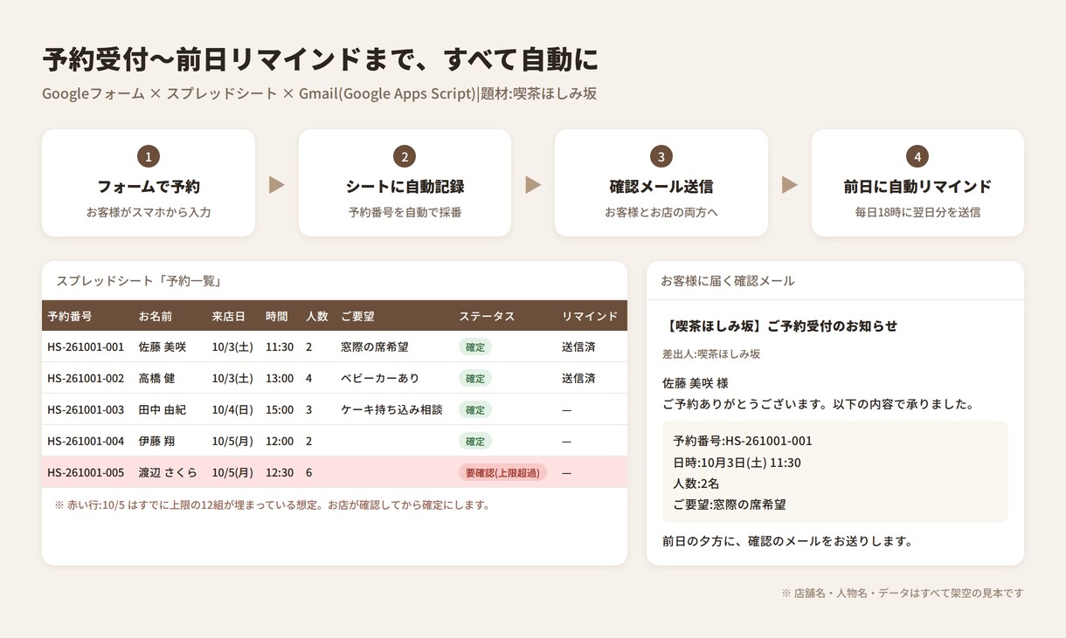Click the シートに自動記録 step card title
Viewport: 1066px width, 638px height.
pos(405,186)
